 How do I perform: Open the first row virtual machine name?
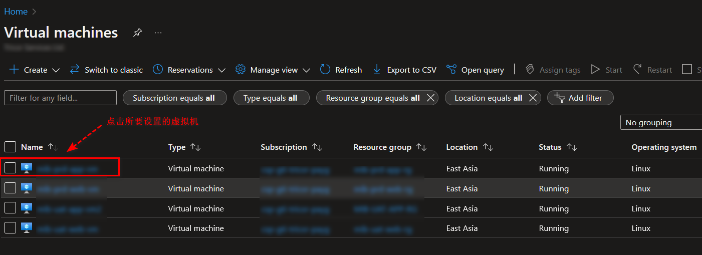68,169
